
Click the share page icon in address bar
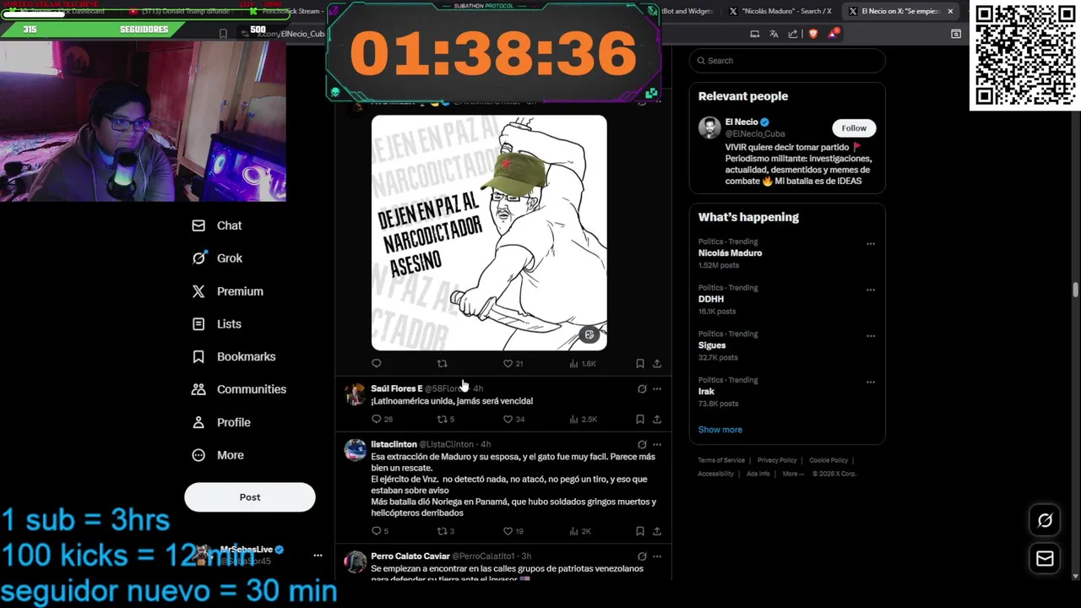pyautogui.click(x=792, y=34)
